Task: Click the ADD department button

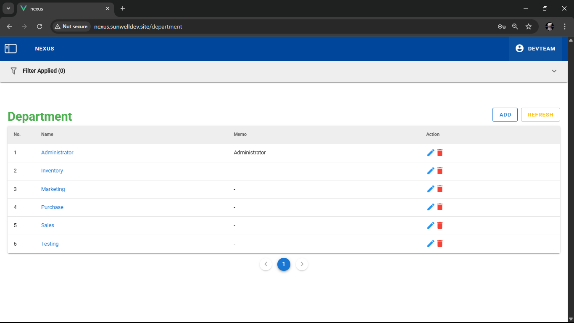Action: [505, 115]
